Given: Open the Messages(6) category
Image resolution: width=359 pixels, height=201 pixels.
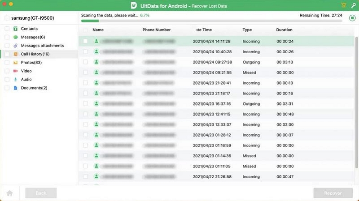Looking at the screenshot, I should [33, 37].
